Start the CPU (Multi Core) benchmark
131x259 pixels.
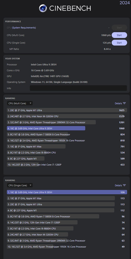(x=119, y=35)
